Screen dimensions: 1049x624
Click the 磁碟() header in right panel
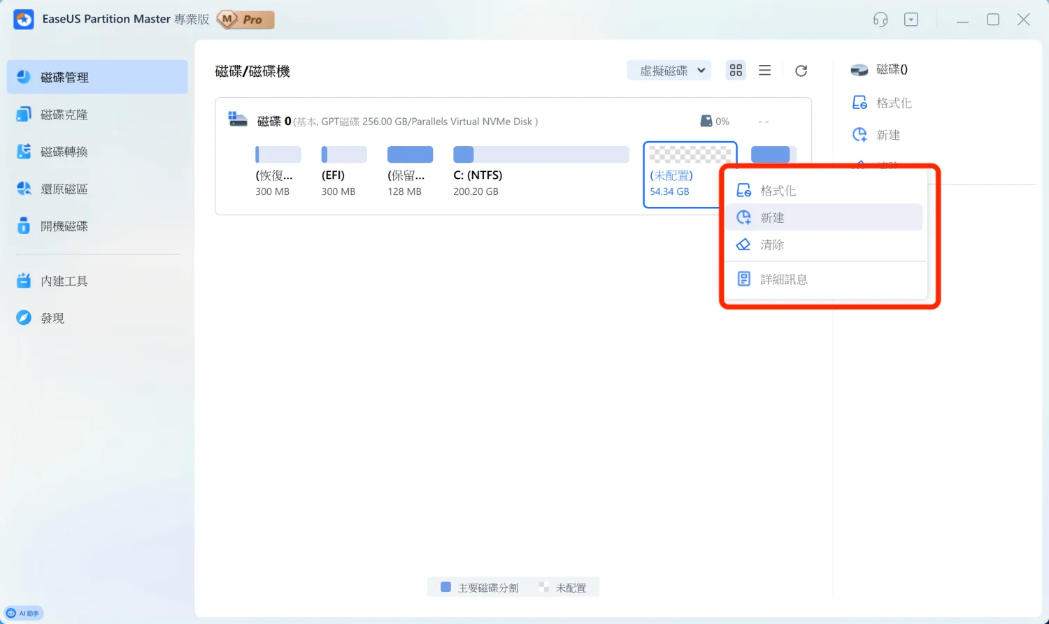coord(880,69)
